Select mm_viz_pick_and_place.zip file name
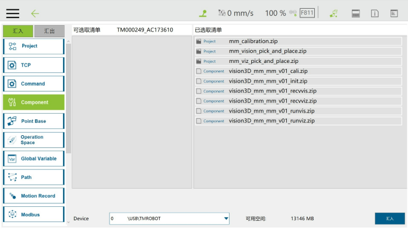The height and width of the screenshot is (229, 408). (263, 61)
